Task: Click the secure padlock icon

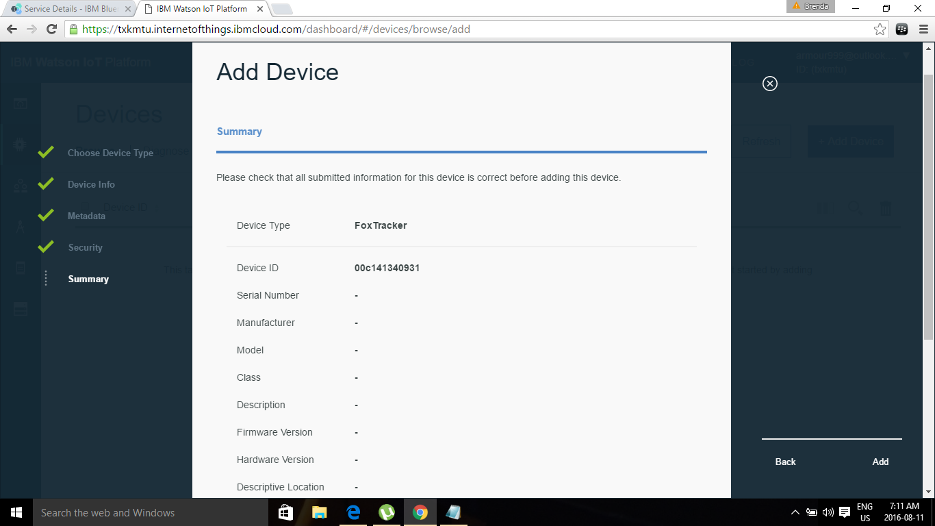Action: tap(73, 29)
